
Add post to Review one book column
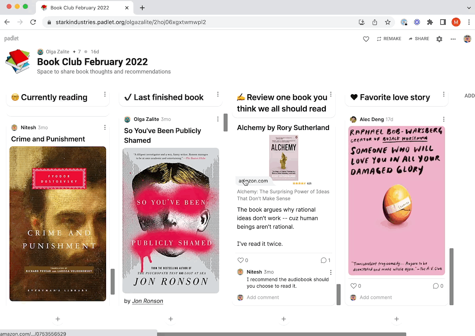[x=283, y=319]
